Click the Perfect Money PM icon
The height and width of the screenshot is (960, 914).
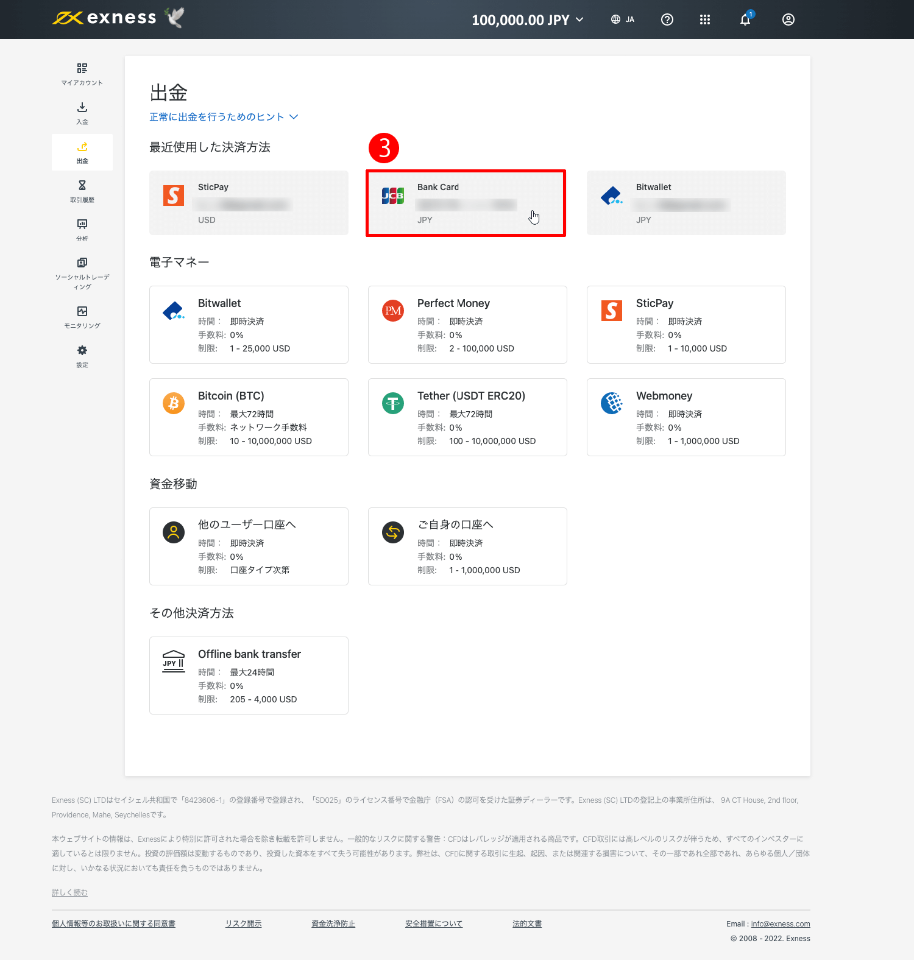(393, 311)
